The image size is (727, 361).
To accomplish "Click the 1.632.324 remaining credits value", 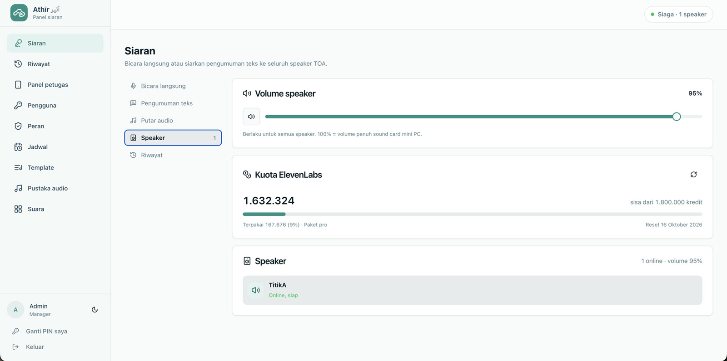I will (x=269, y=200).
